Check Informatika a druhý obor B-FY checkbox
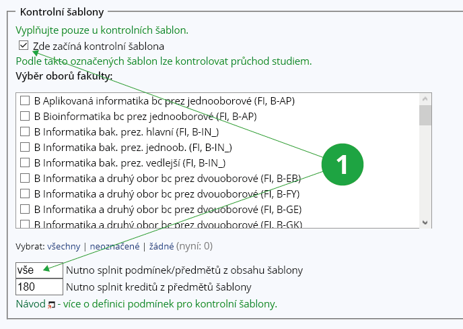 tap(25, 193)
